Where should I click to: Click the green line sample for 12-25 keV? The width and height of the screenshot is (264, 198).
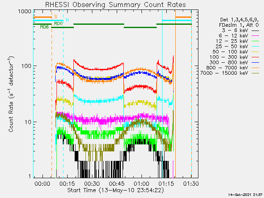pyautogui.click(x=255, y=41)
